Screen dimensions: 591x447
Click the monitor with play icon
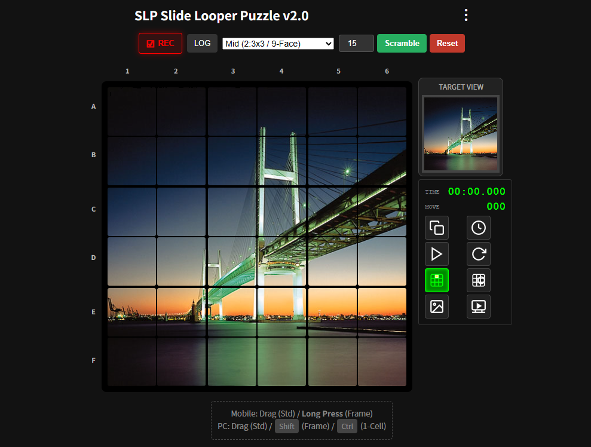coord(479,307)
